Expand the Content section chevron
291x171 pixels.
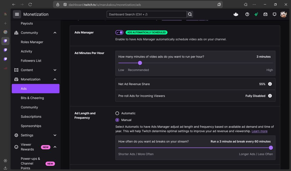pos(55,70)
